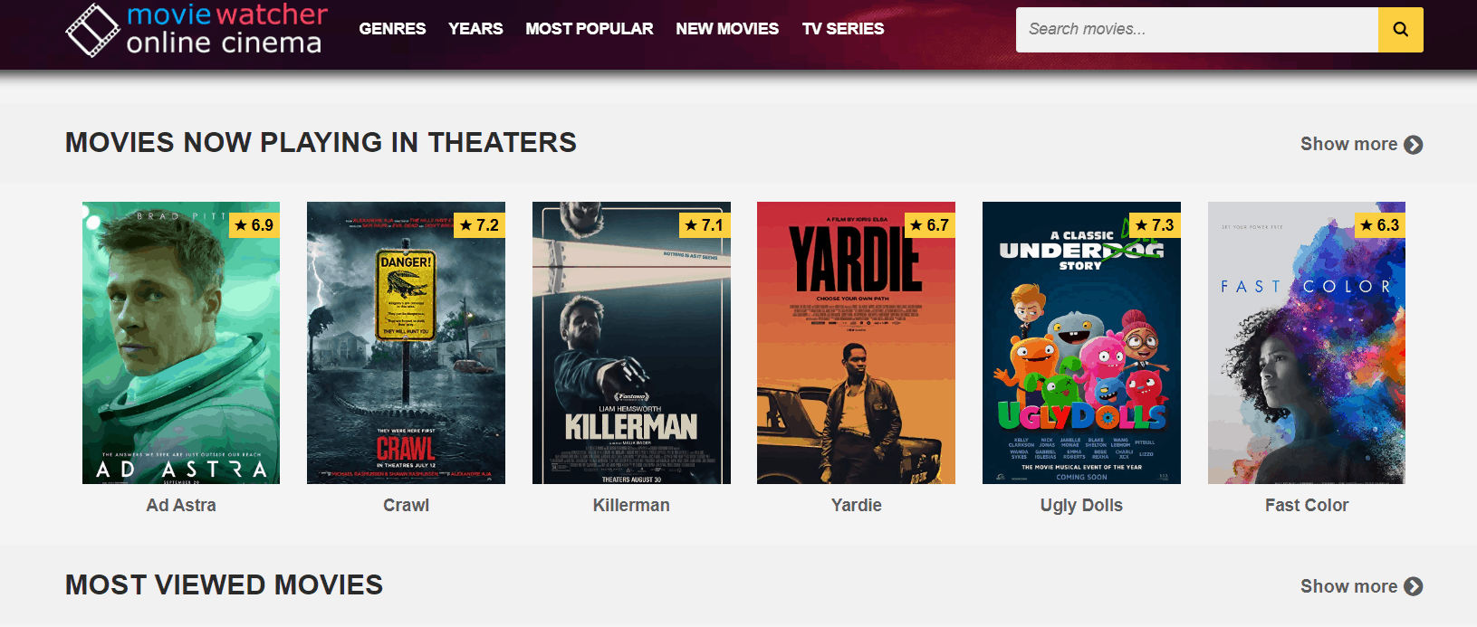Click arrow icon beside theaters Show more
Viewport: 1477px width, 627px height.
coord(1414,145)
